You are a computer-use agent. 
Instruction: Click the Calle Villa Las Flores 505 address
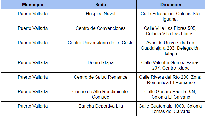click(x=170, y=31)
